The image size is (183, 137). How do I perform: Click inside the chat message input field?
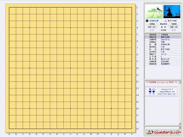tap(162, 128)
